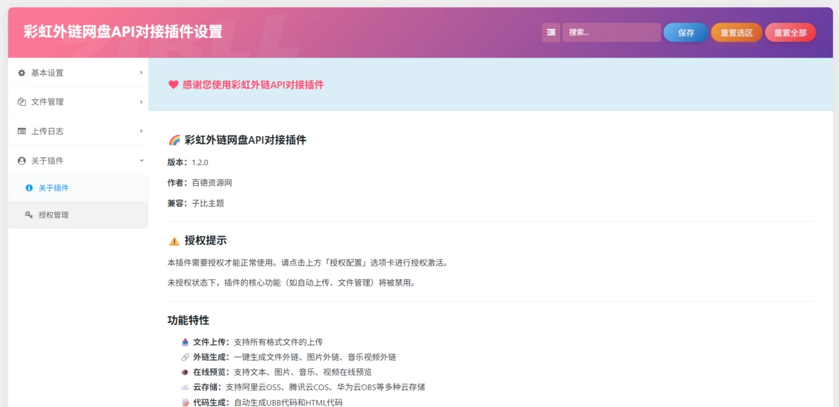Expand the 上传日志 section
Screen dimensions: 839x407
[x=141, y=131]
